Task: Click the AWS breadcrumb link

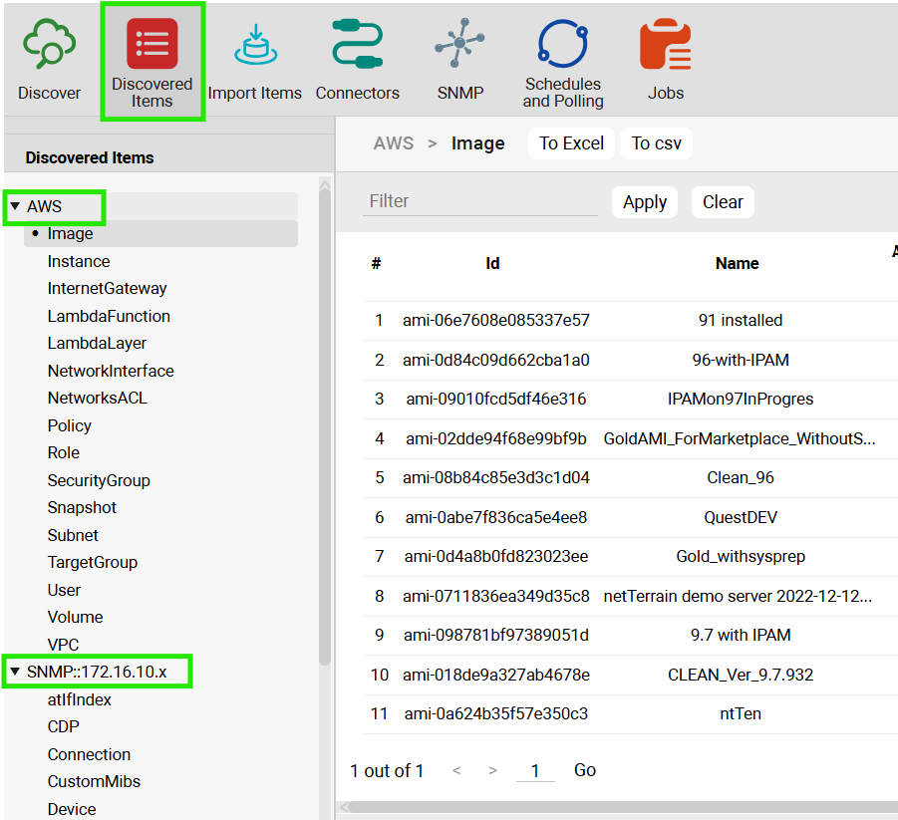Action: pos(394,143)
